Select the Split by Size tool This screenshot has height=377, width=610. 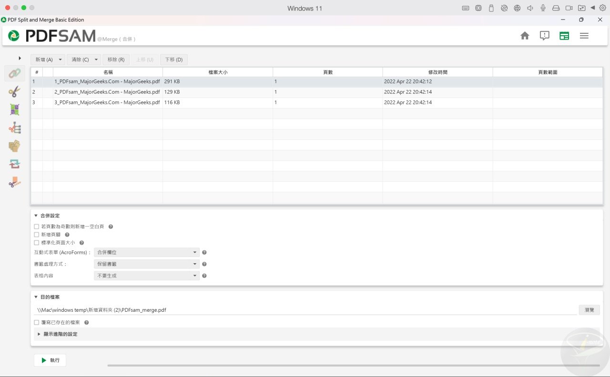tap(14, 182)
